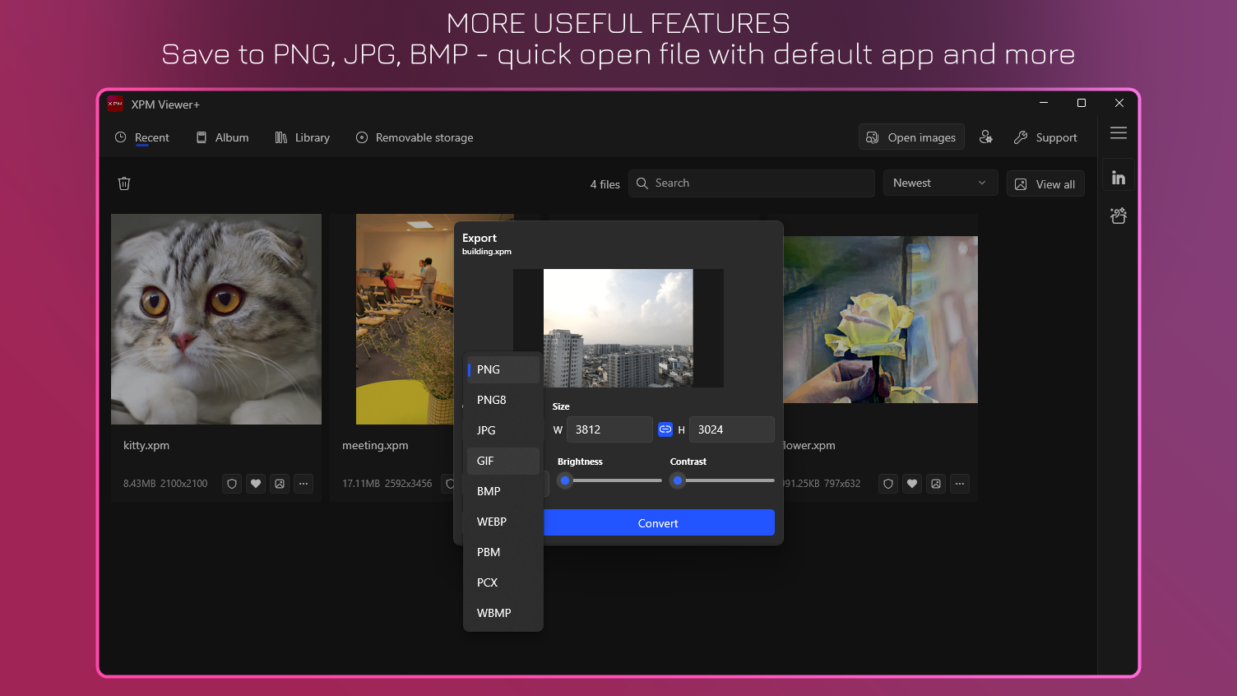
Task: Click the '8.43MB 2100x2100' info text
Action: coord(165,484)
